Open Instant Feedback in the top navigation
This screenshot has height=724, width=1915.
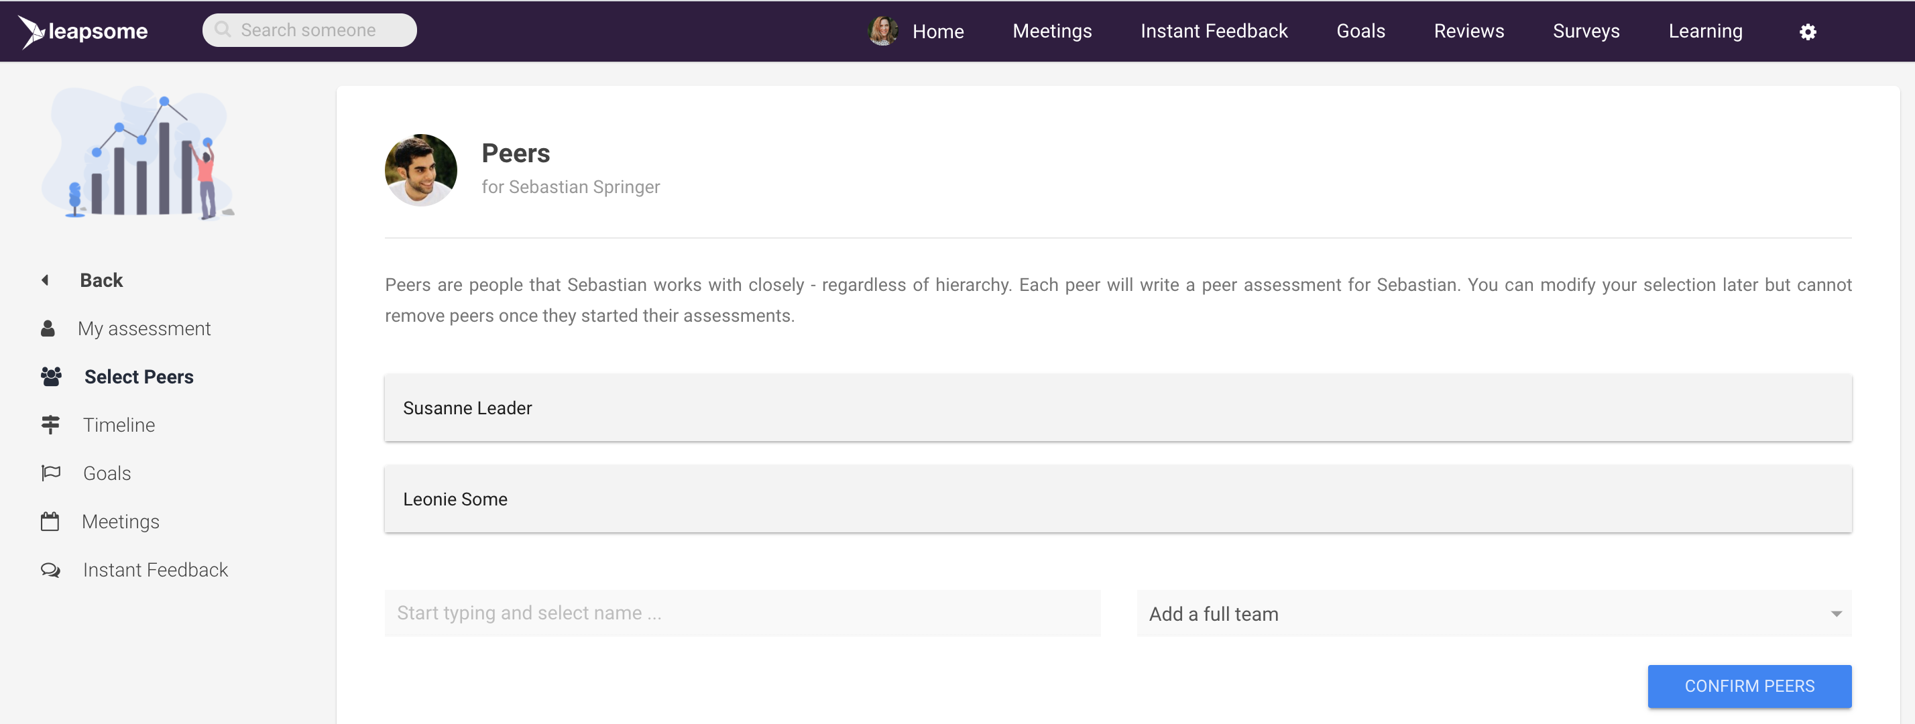1214,32
